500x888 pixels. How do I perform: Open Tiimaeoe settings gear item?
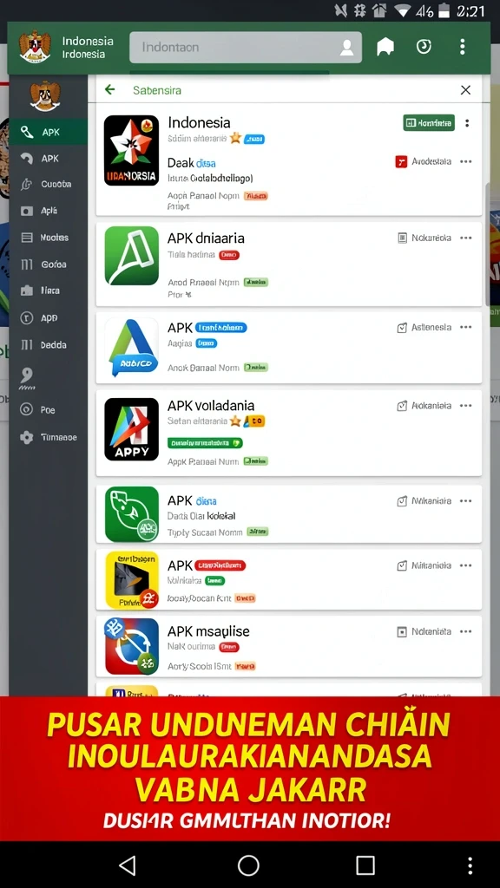coord(49,437)
